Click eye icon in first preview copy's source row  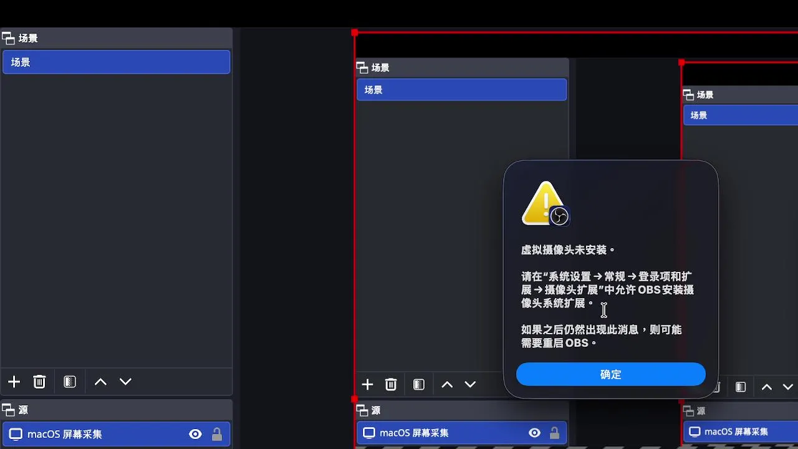534,433
